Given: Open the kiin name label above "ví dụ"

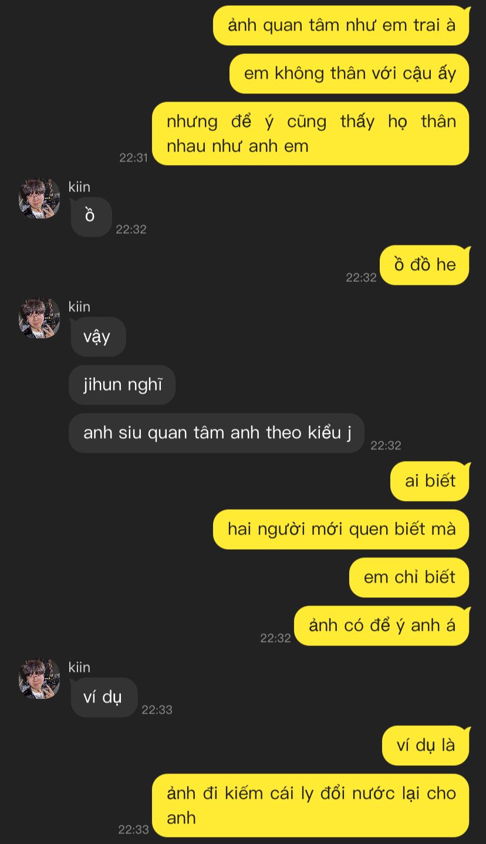Looking at the screenshot, I should point(79,667).
